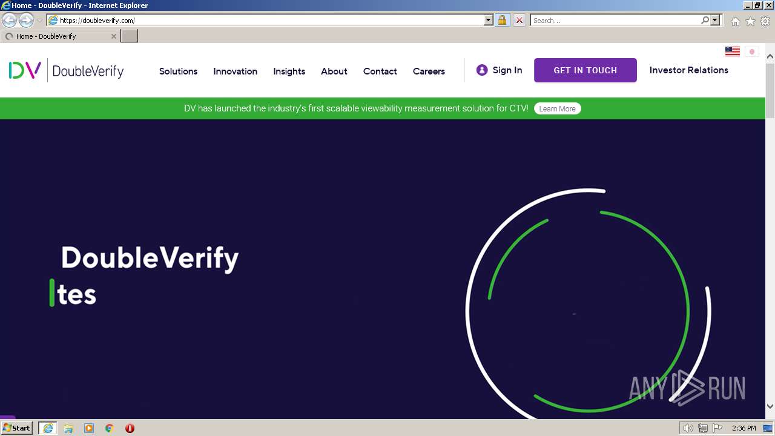
Task: Open the Solutions menu
Action: (x=178, y=71)
